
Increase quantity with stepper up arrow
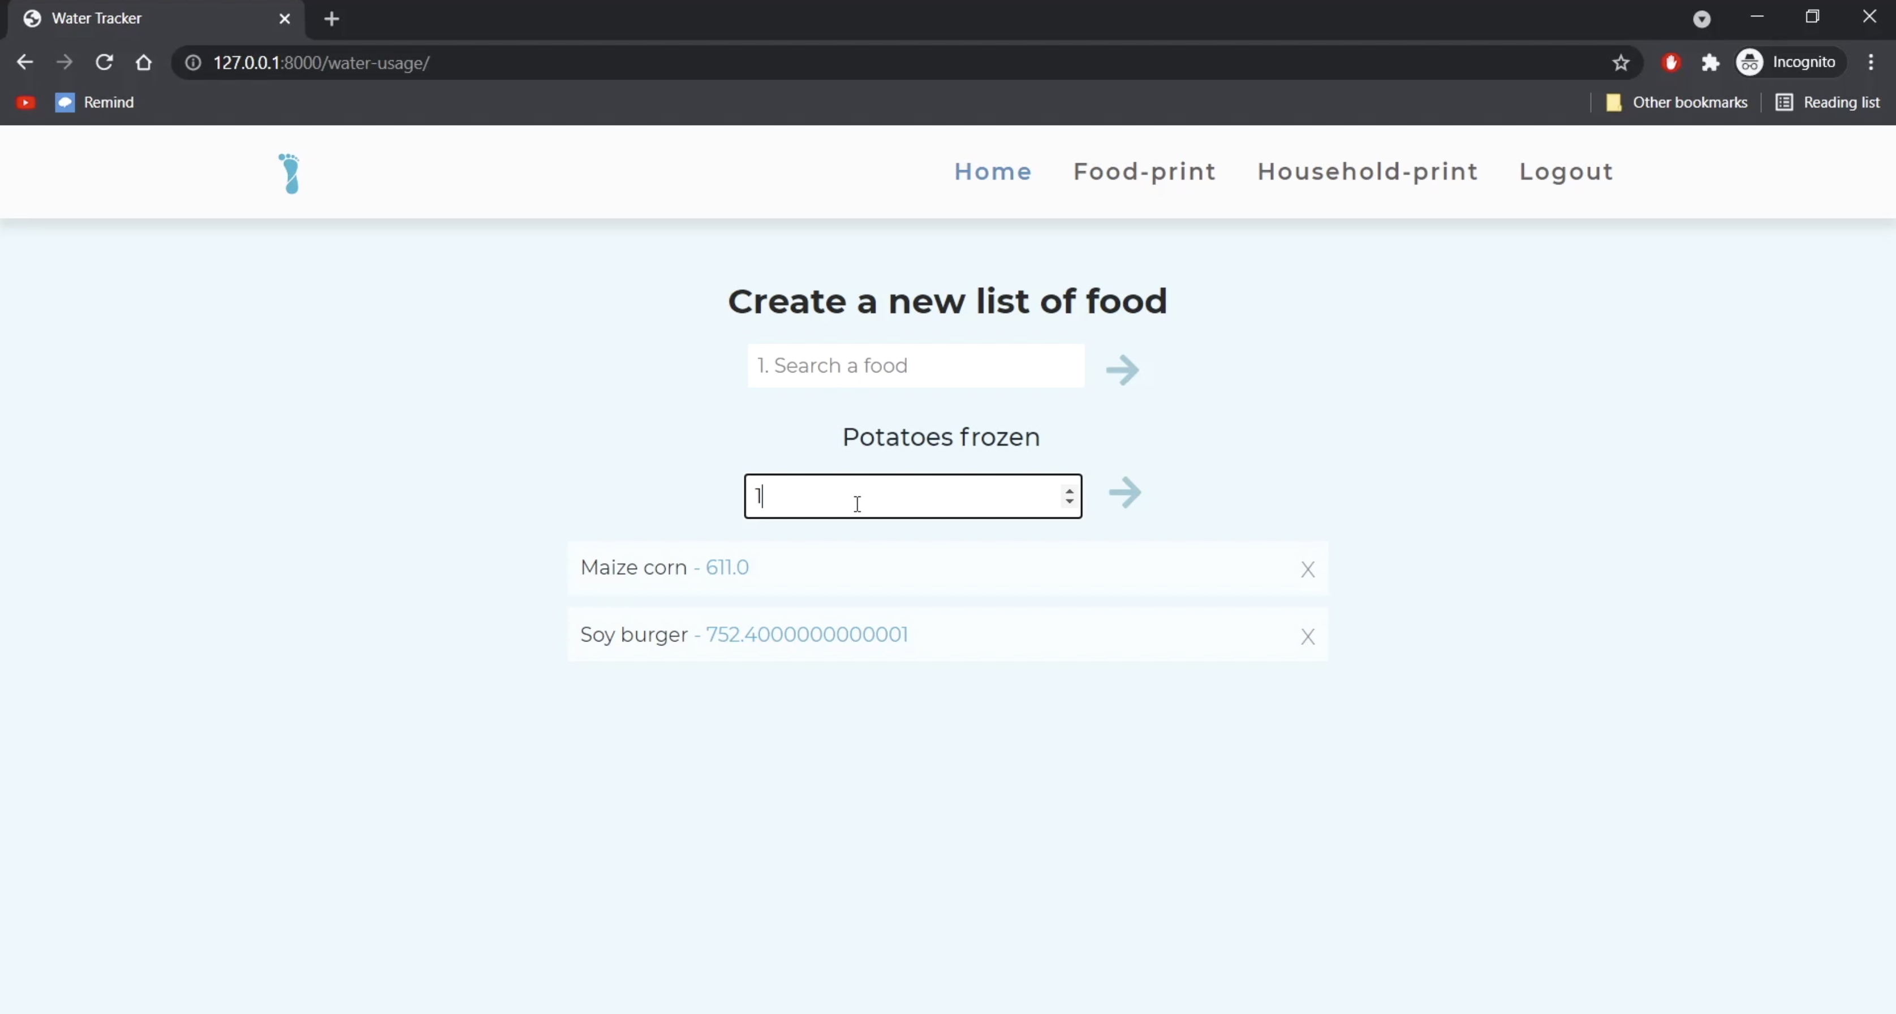tap(1070, 491)
